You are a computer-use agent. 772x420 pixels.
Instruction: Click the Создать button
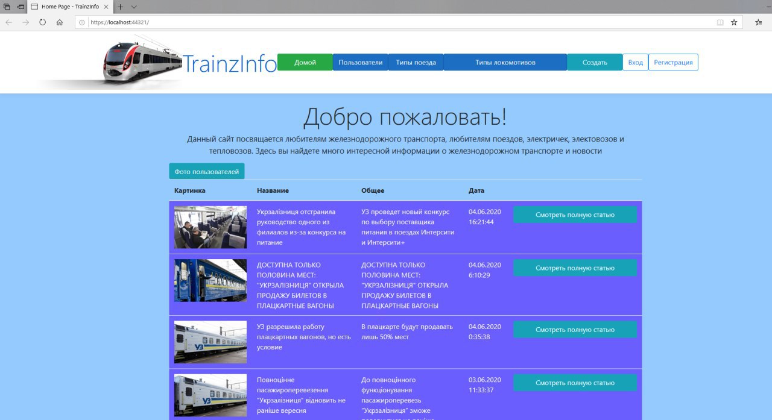pyautogui.click(x=595, y=62)
